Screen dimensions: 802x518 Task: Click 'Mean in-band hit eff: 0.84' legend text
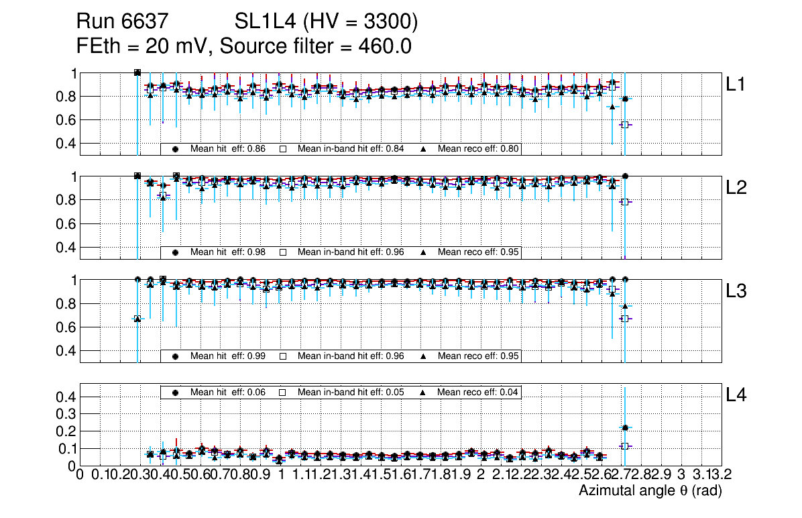351,149
